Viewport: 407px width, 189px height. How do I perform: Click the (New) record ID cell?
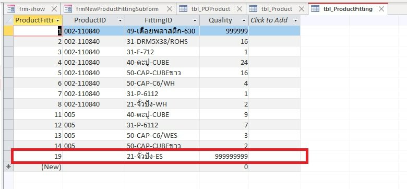(x=38, y=167)
